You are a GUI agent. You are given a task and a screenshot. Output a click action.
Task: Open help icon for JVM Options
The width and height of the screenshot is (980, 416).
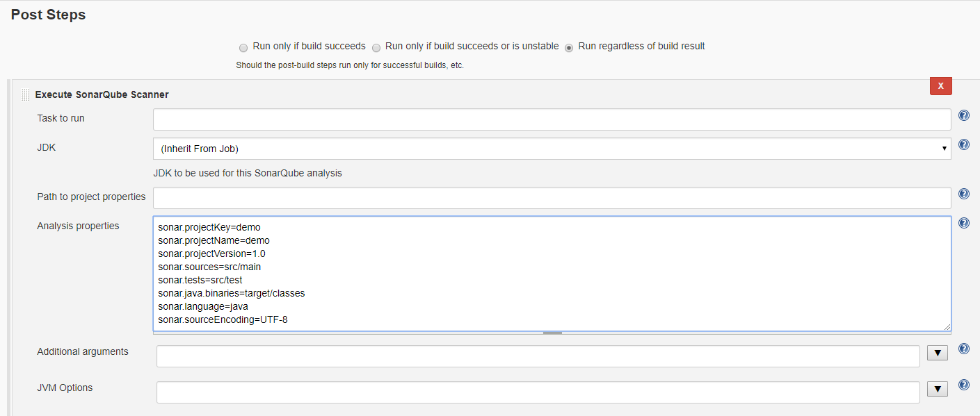point(964,384)
